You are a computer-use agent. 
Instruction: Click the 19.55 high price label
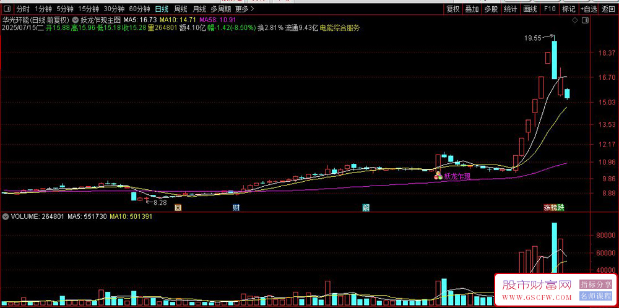pyautogui.click(x=532, y=38)
